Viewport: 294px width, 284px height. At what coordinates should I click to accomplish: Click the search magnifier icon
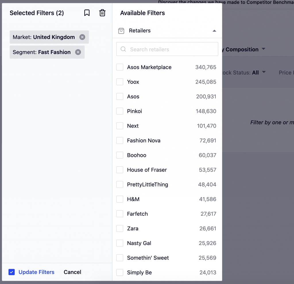tap(123, 49)
